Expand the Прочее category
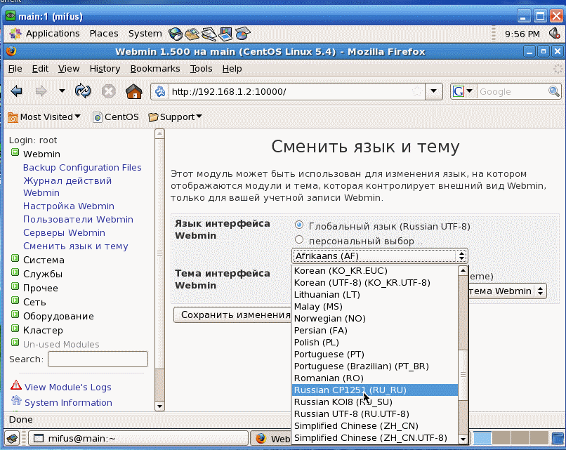The image size is (566, 450). tap(15, 286)
